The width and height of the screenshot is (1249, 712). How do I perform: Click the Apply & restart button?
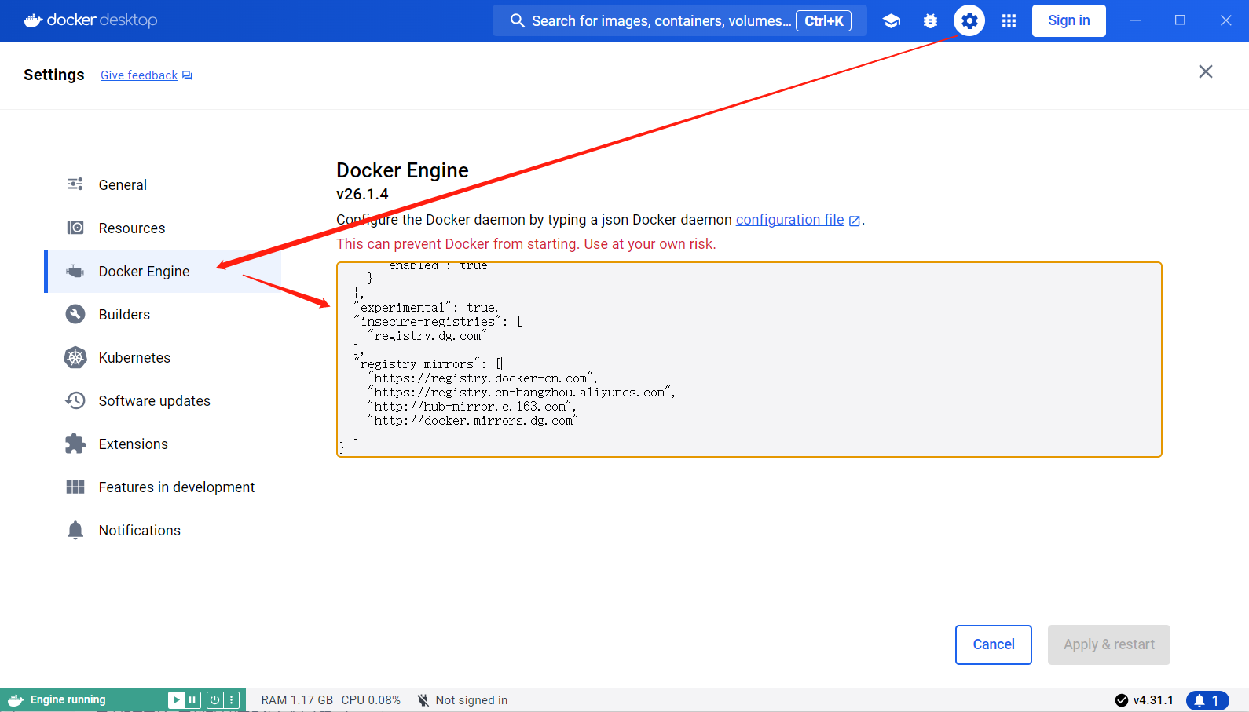pyautogui.click(x=1109, y=644)
